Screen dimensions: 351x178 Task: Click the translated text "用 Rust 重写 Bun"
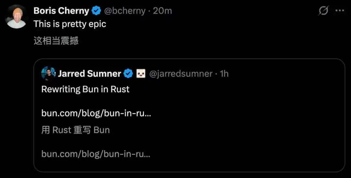[76, 130]
